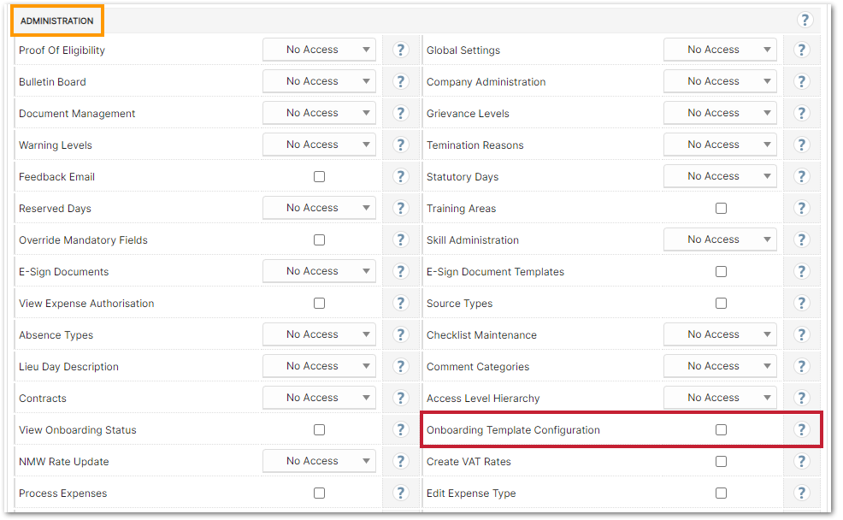Open help for Onboarding Template Configuration
This screenshot has height=520, width=843.
(x=801, y=430)
